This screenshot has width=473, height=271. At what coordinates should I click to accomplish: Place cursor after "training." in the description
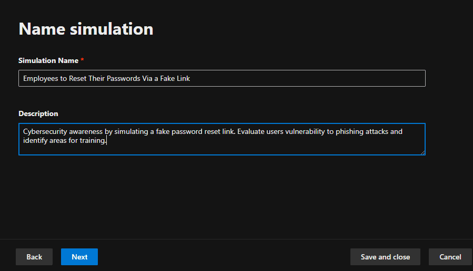(107, 141)
